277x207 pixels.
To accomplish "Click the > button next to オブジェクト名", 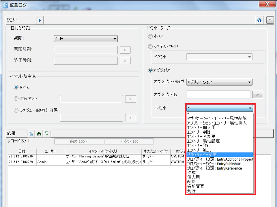I will pyautogui.click(x=258, y=95).
